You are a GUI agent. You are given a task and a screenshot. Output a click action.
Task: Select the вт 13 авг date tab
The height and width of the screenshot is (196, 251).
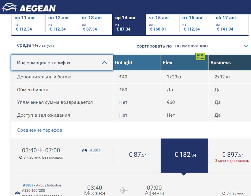[x=95, y=23]
